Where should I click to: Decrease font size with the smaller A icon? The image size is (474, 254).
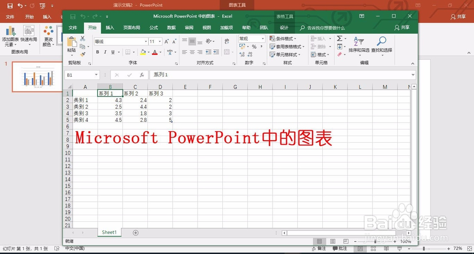174,41
